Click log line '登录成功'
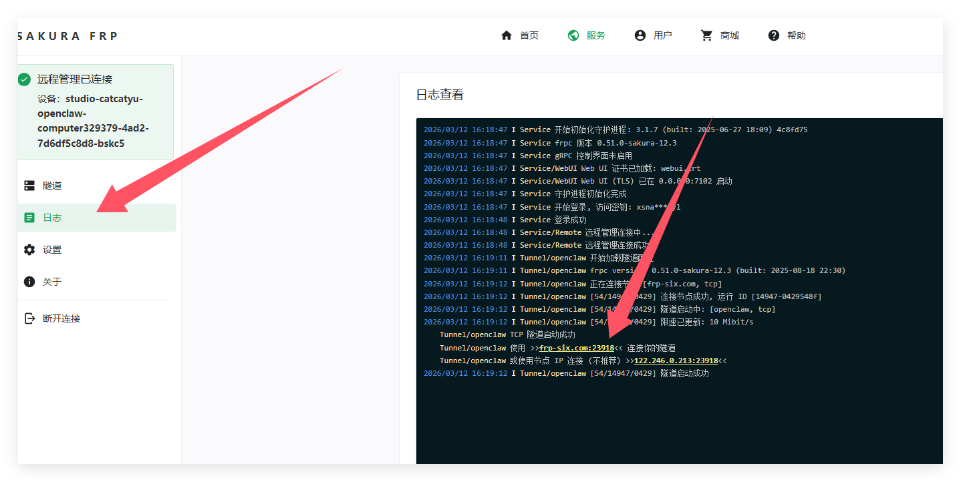The height and width of the screenshot is (482, 961). pyautogui.click(x=505, y=220)
